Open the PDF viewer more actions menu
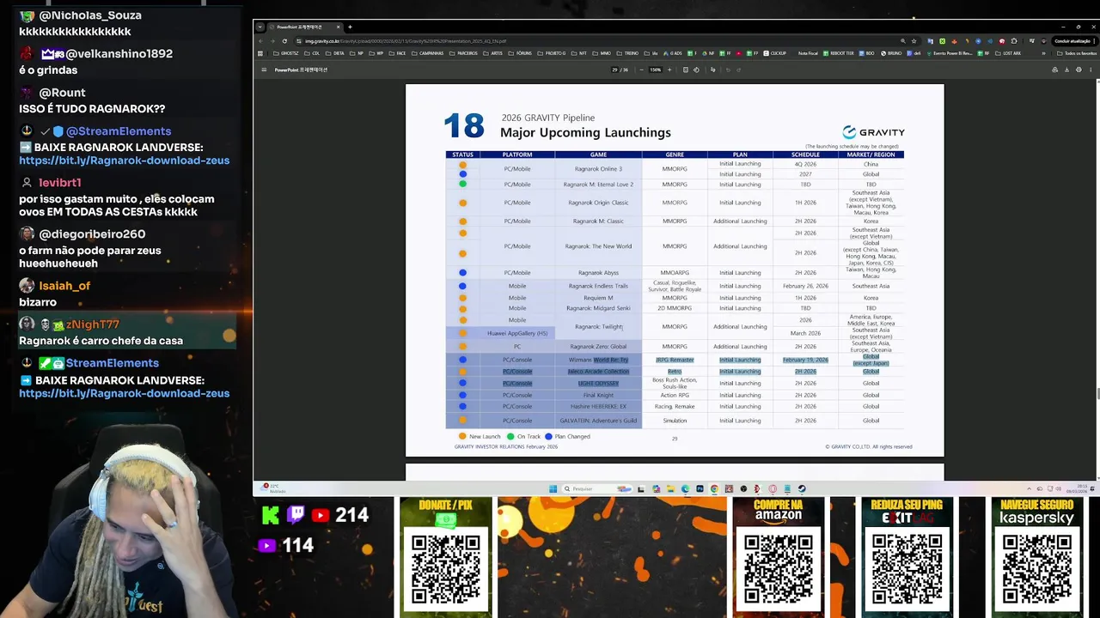1100x618 pixels. coord(1091,70)
